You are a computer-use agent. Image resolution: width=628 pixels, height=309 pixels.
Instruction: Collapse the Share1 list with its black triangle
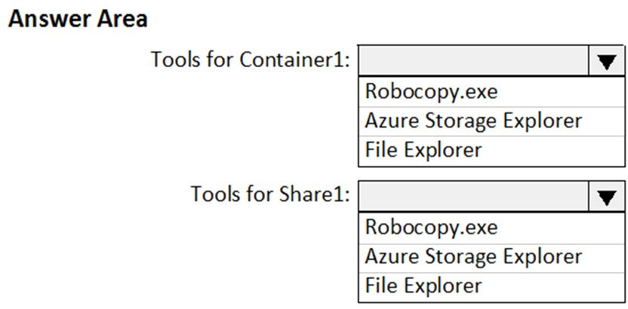(x=606, y=197)
